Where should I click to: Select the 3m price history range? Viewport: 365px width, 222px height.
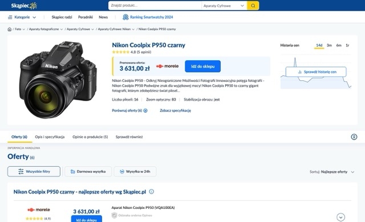(329, 46)
